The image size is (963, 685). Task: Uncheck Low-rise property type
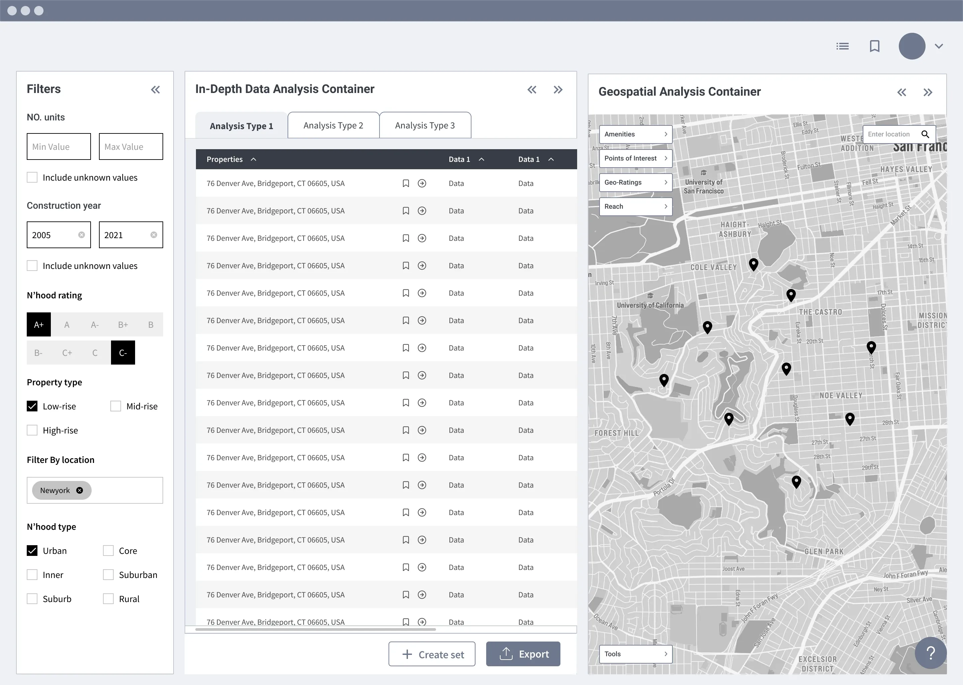(x=32, y=406)
